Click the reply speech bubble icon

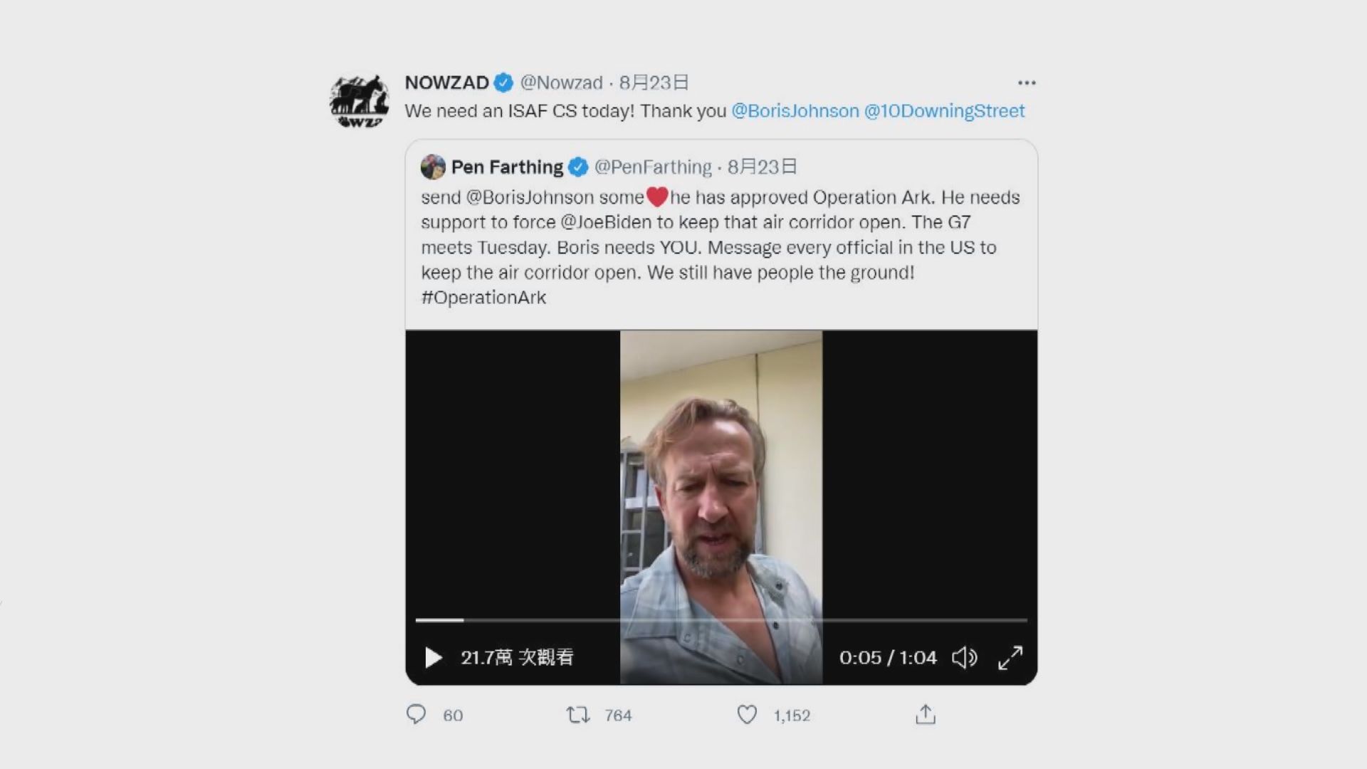coord(416,714)
